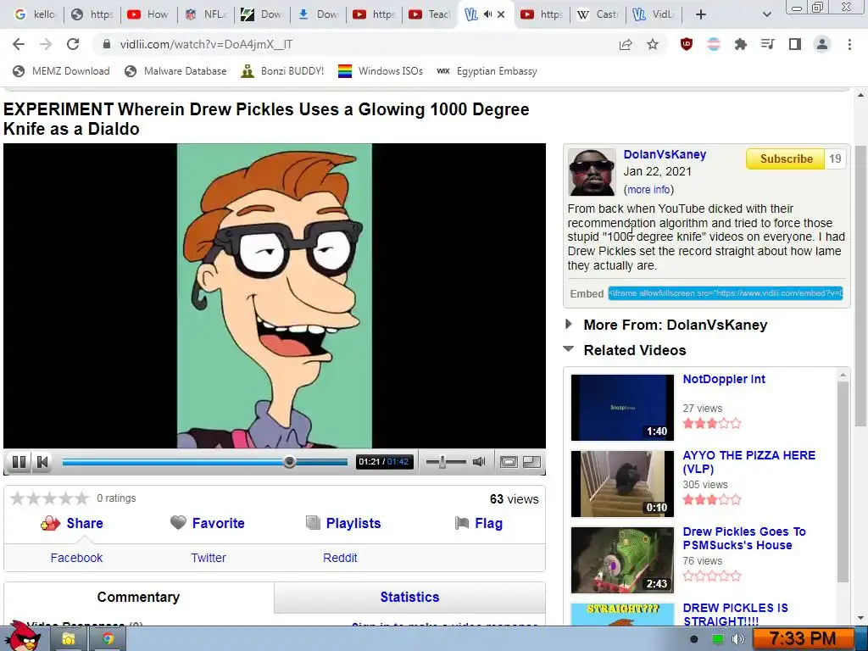The height and width of the screenshot is (651, 868).
Task: Open a new browser tab
Action: 701,14
